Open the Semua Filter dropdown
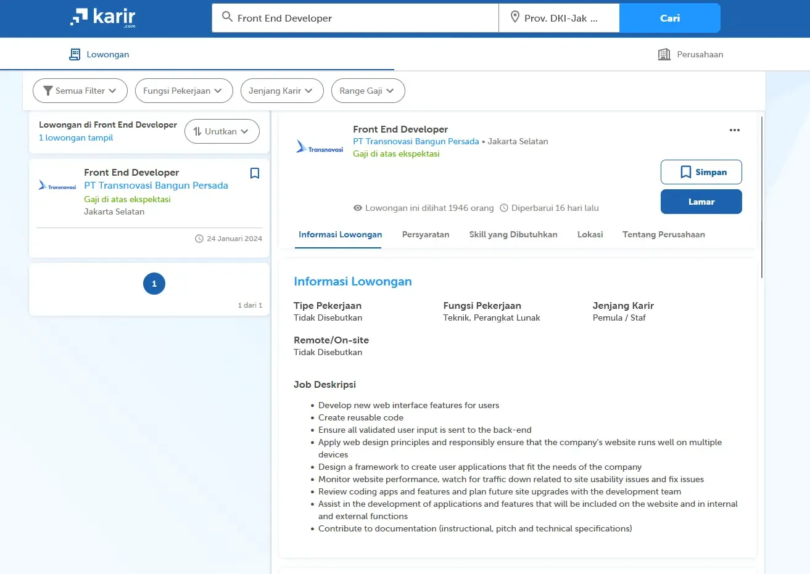This screenshot has width=810, height=574. coord(80,91)
